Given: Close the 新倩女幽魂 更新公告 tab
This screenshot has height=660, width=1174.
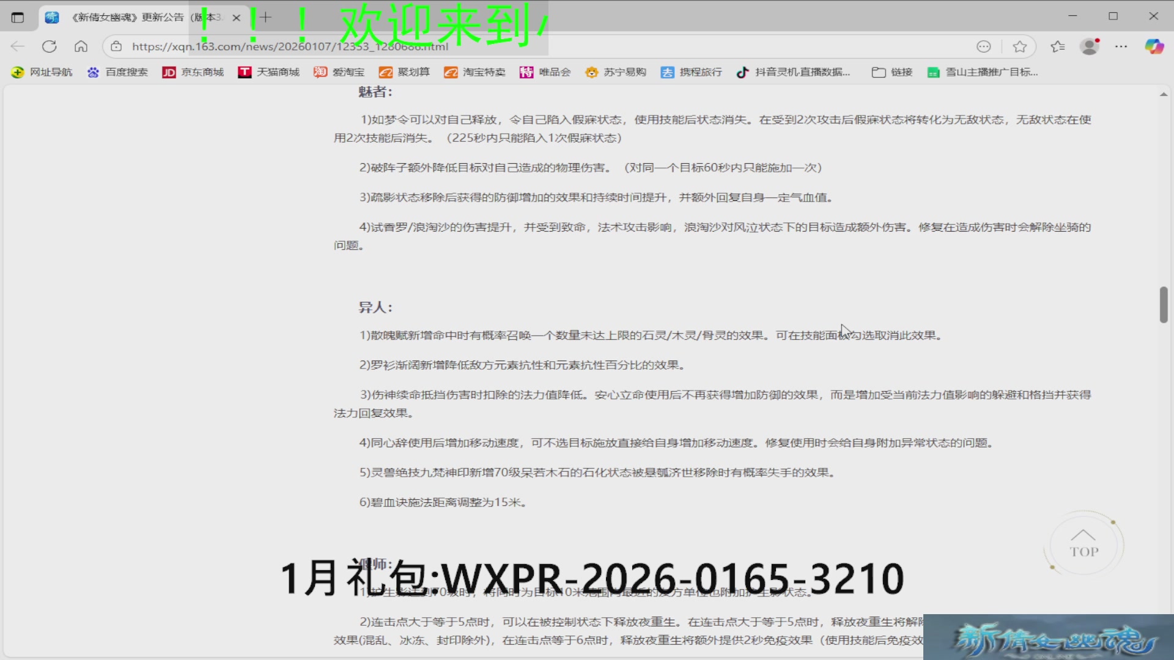Looking at the screenshot, I should 236,18.
